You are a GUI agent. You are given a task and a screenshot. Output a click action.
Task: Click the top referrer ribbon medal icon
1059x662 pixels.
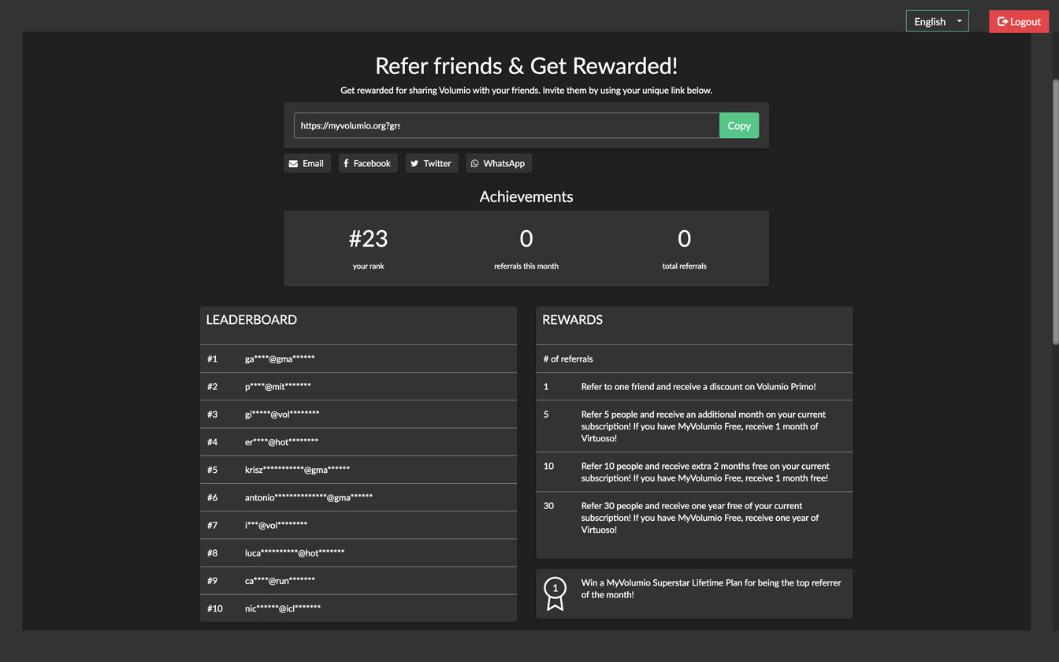556,593
